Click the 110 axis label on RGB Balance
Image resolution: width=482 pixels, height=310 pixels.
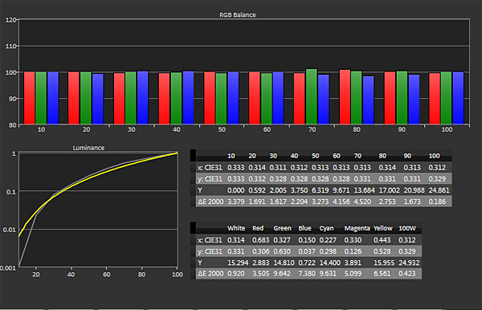[x=11, y=46]
